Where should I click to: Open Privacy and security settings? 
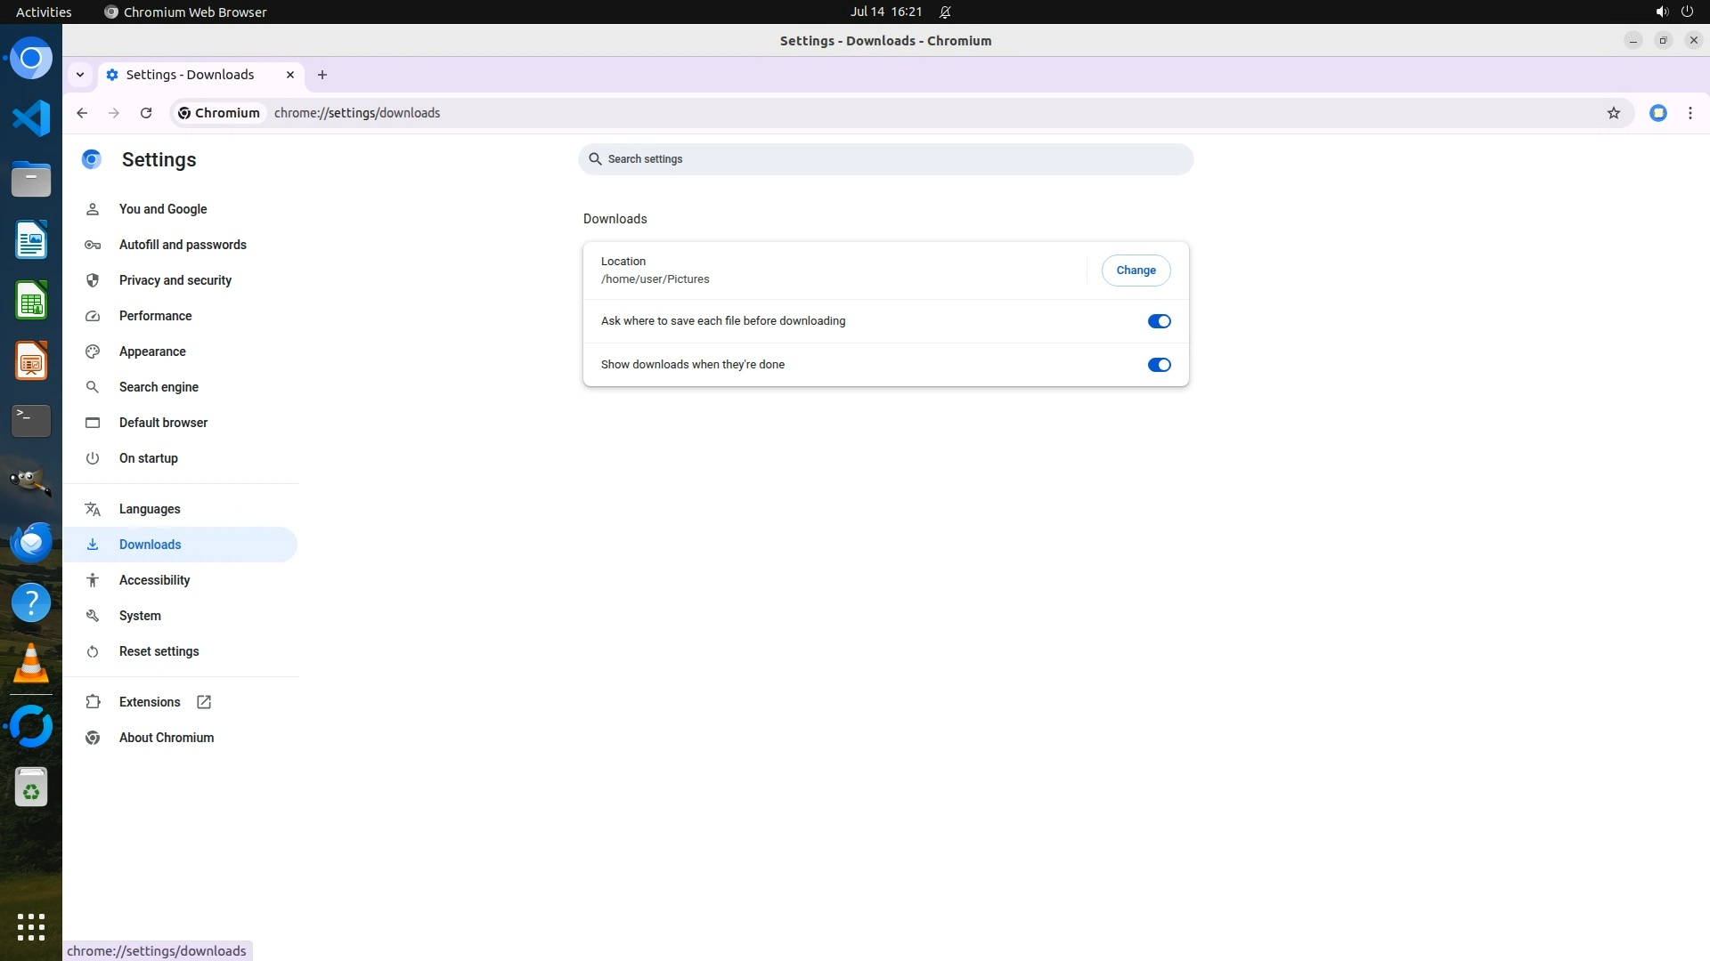tap(175, 280)
